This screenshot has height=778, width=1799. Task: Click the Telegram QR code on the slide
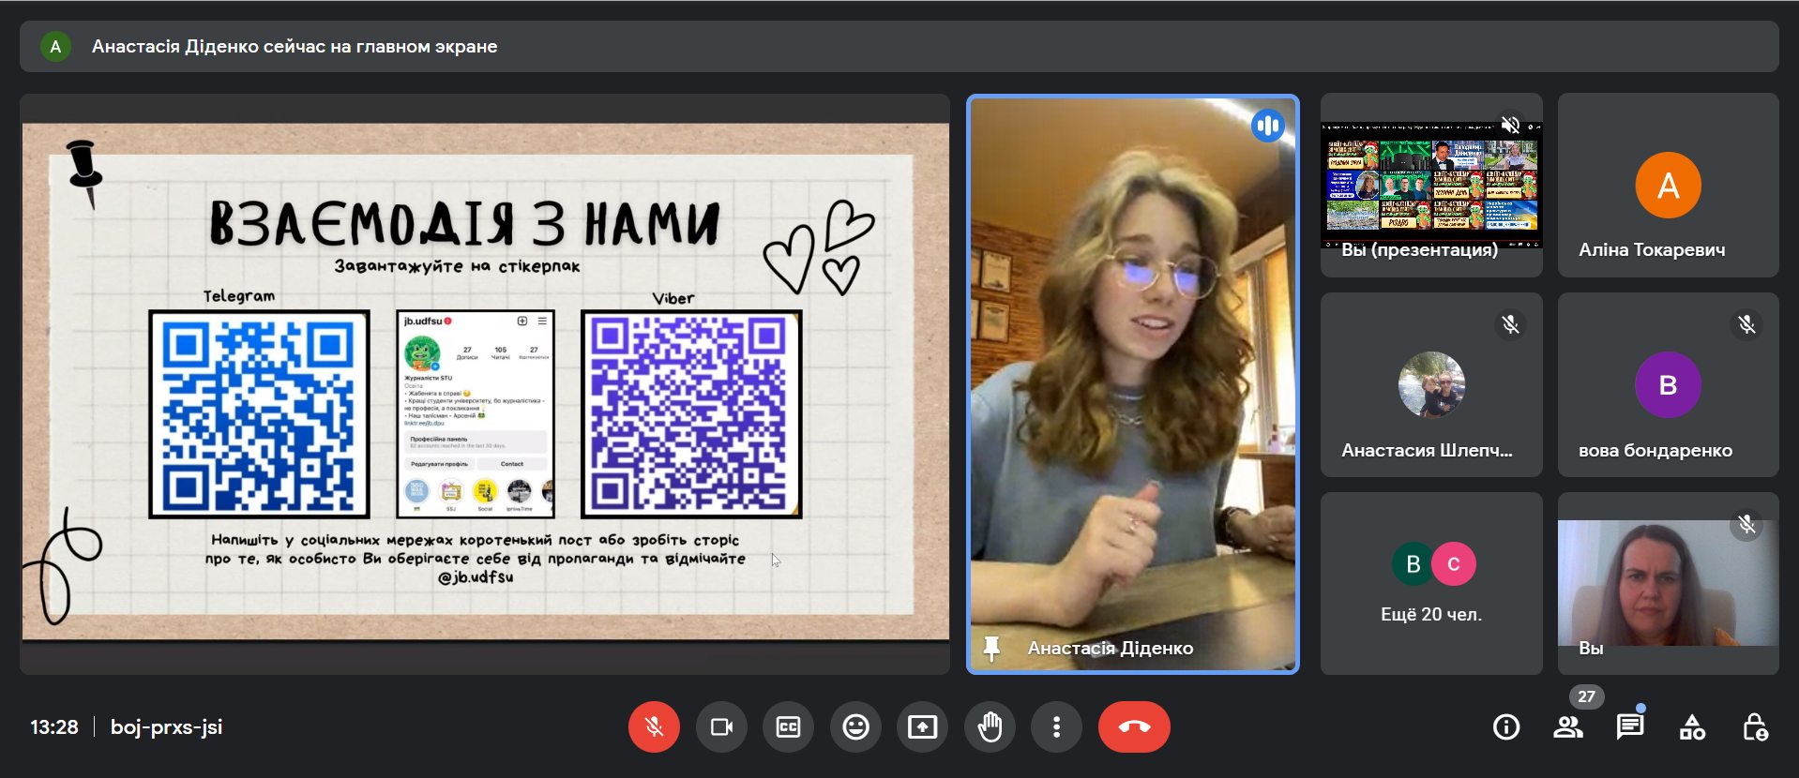click(x=259, y=413)
